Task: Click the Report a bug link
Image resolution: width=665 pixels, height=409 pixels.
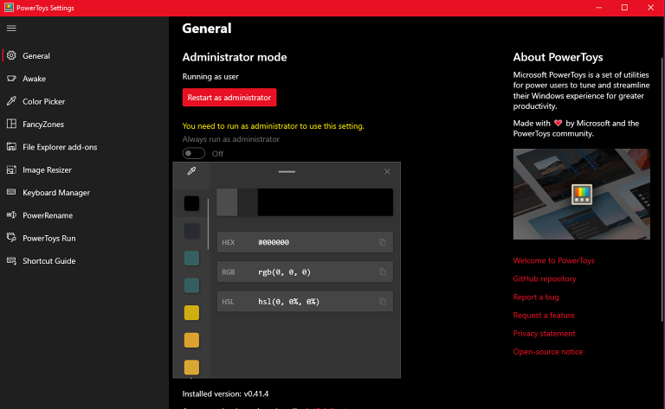Action: pyautogui.click(x=536, y=297)
